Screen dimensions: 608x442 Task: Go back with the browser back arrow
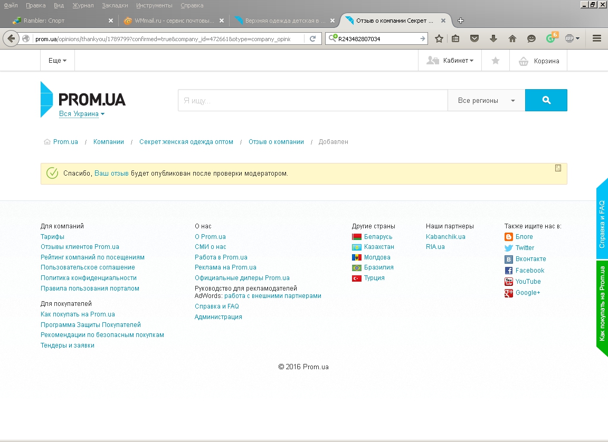(x=11, y=39)
